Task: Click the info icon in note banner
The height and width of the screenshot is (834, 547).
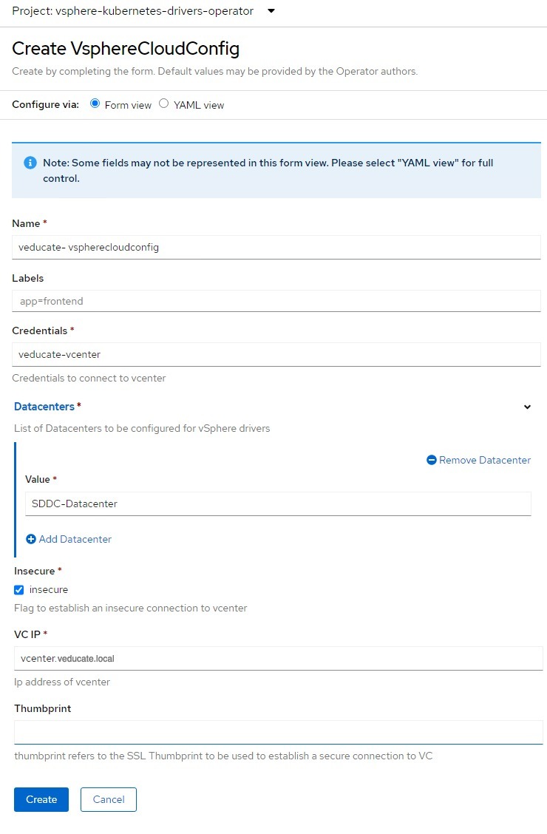Action: tap(30, 163)
